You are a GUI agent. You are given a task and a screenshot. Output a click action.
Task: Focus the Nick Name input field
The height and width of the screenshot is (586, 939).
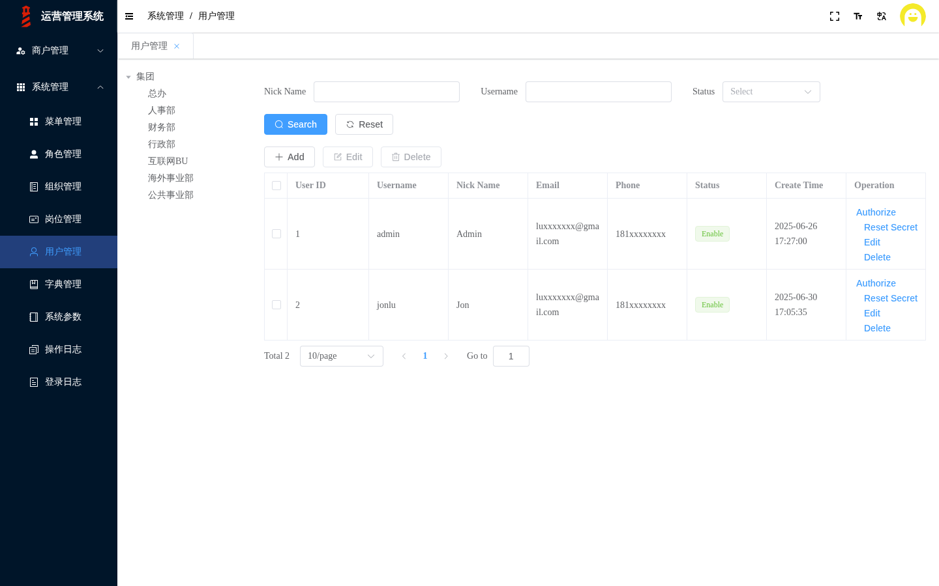tap(387, 92)
